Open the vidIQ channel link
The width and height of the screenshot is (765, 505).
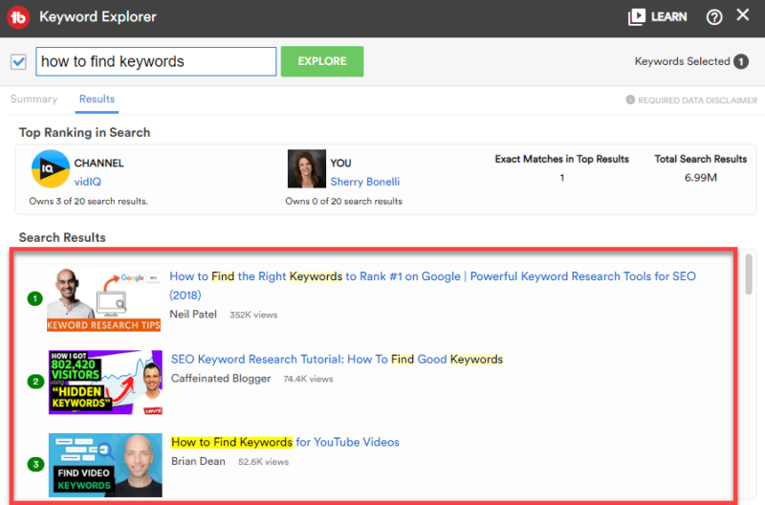click(x=87, y=182)
